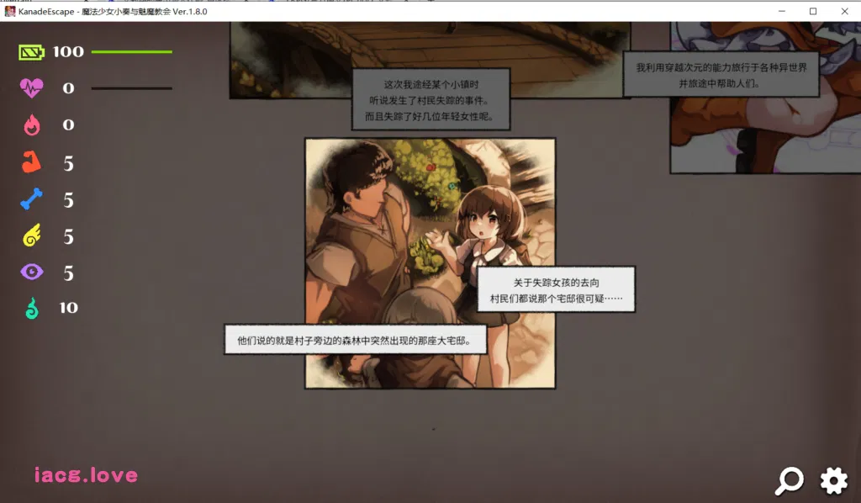Click caption starting 我利用穿越次元的能力
The image size is (861, 503).
[721, 75]
